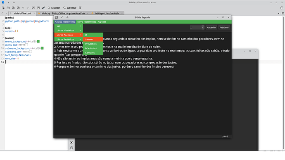Viewport: 285px width, 160px height.
Task: Click the round minus icon below Bíblia window
Action: tap(71, 148)
